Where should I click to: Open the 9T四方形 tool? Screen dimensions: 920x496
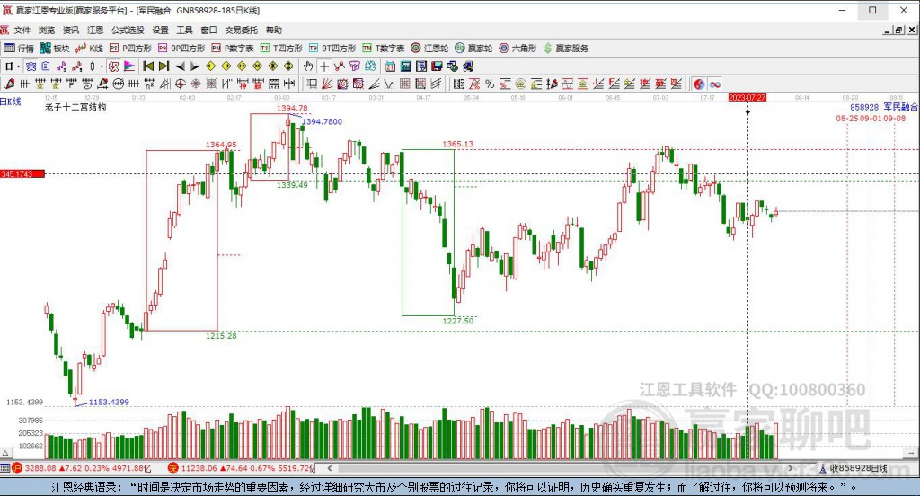coord(332,49)
